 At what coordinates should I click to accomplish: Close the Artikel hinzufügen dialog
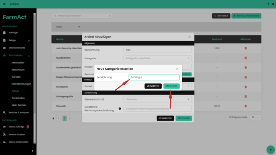[189, 37]
